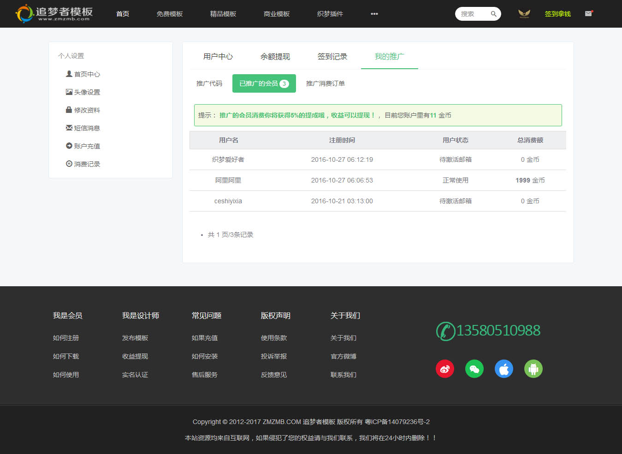Viewport: 622px width, 454px height.
Task: Click the 已推广的会员 button
Action: click(264, 83)
